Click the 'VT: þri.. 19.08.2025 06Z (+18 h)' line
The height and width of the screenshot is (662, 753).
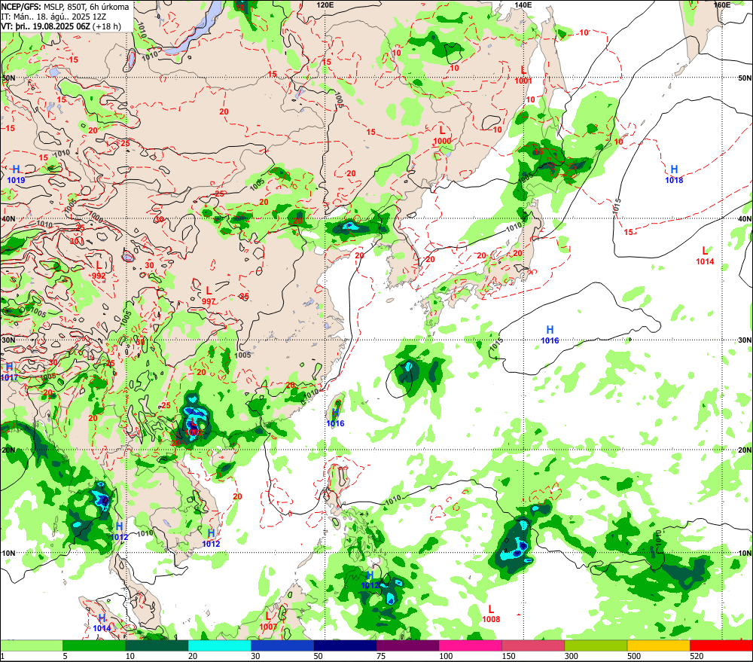61,26
